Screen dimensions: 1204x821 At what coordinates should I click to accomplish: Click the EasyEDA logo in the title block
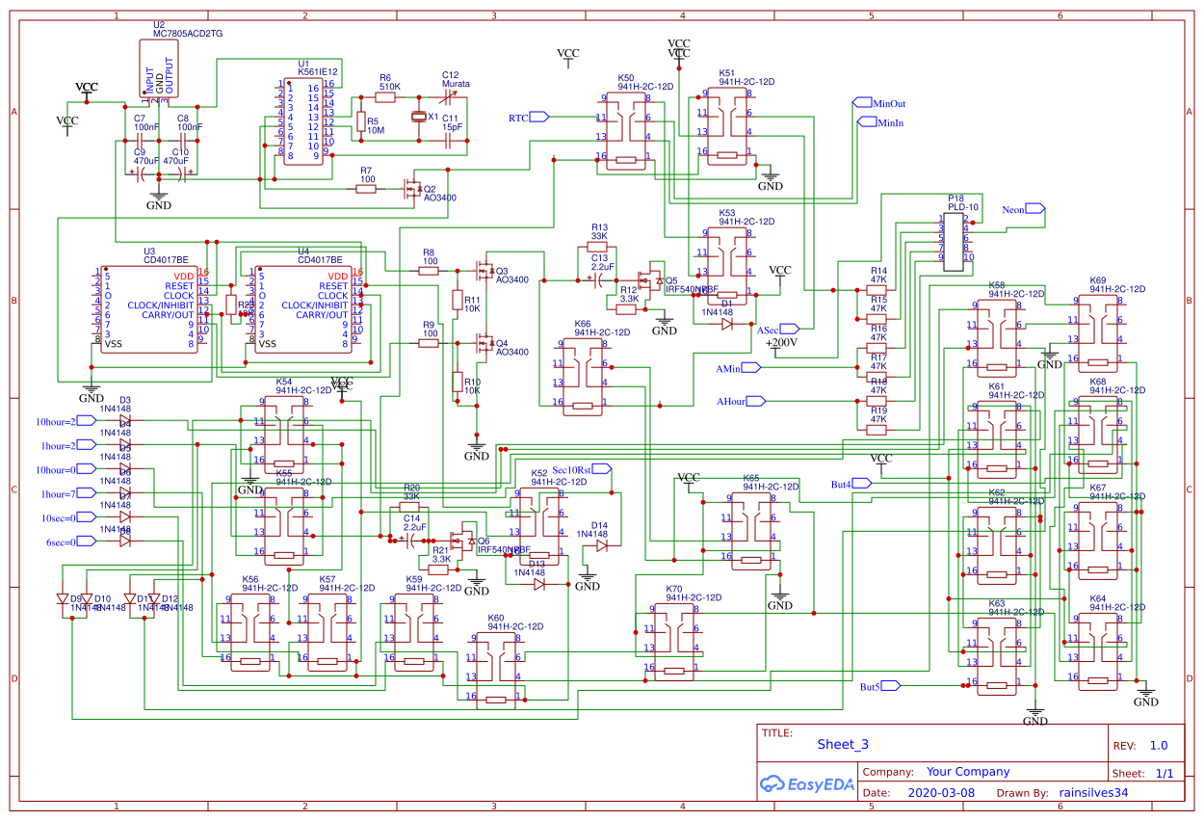[x=807, y=784]
